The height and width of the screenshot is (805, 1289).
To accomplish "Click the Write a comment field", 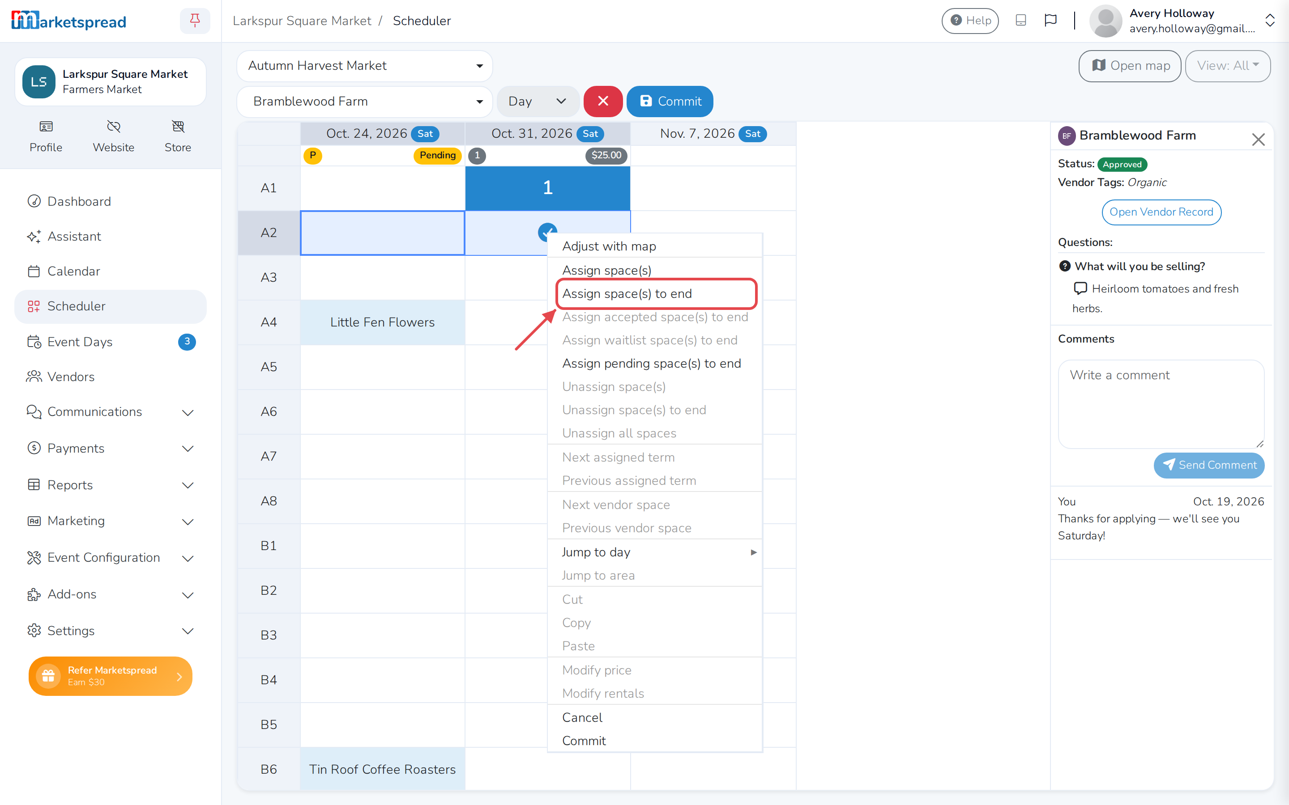I will (1161, 404).
